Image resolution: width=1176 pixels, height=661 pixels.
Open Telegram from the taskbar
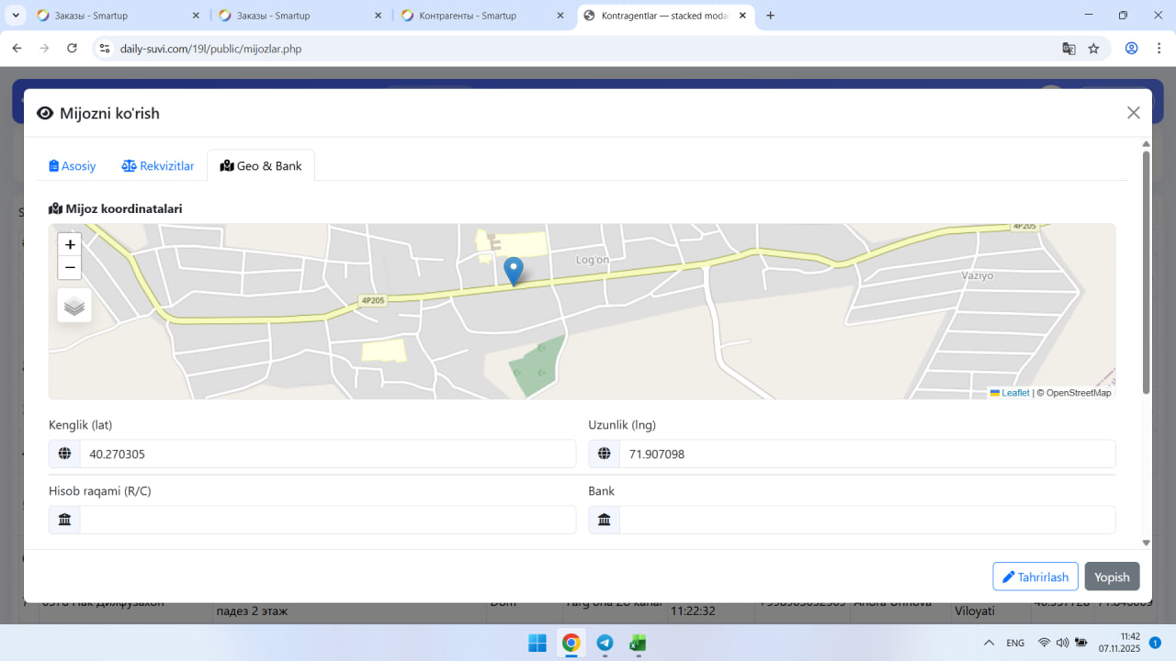(605, 643)
